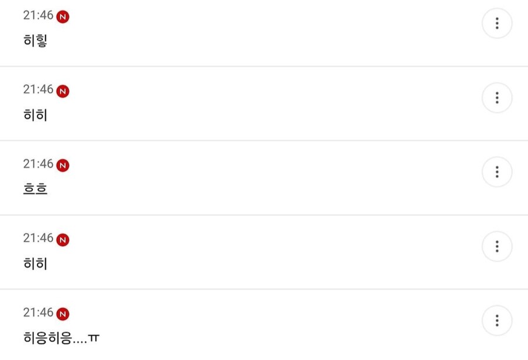This screenshot has width=528, height=360.
Task: Open options menu for 히히 above 흐흐
Action: pos(497,97)
